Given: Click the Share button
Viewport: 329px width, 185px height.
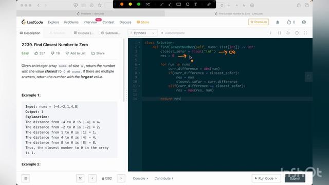Looking at the screenshot, I should [x=98, y=53].
